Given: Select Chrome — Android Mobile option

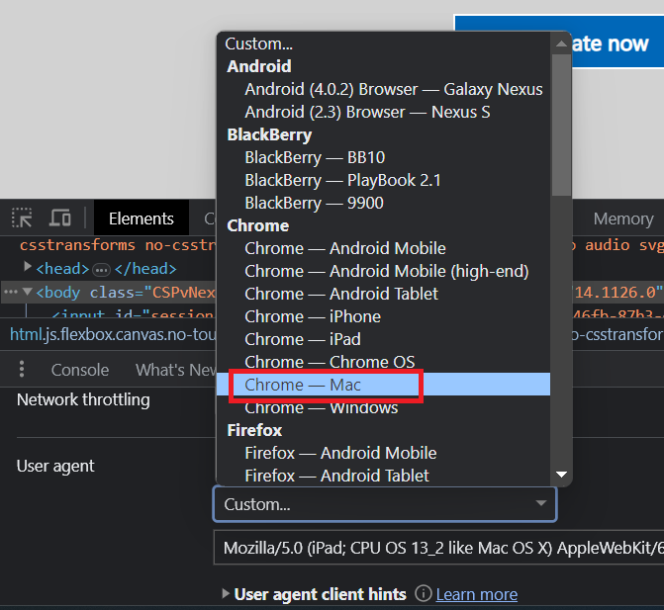Looking at the screenshot, I should (x=383, y=248).
